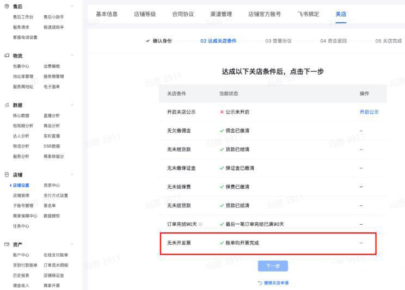
Task: Switch to the 基本信息 tab
Action: coord(107,14)
